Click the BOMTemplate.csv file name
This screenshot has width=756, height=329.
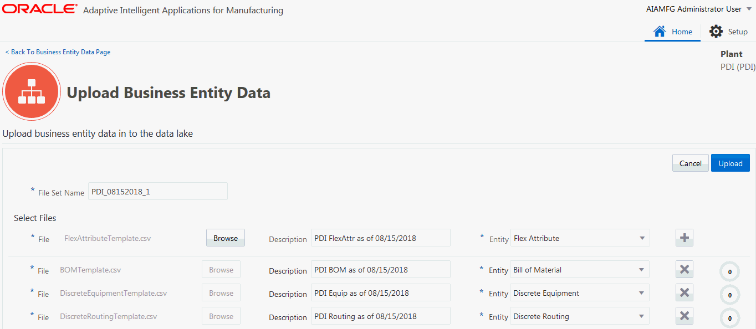(x=90, y=270)
